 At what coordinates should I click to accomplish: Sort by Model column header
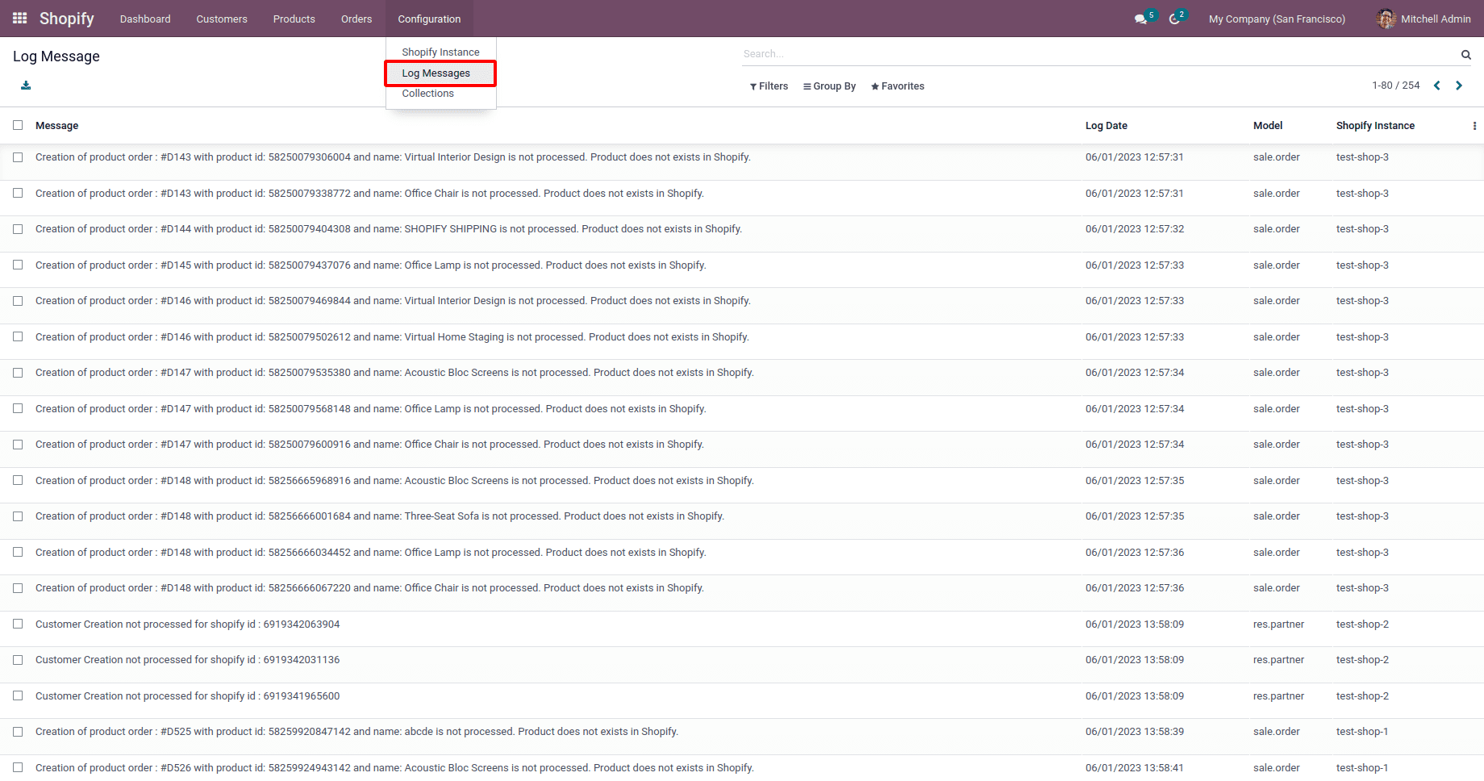(1268, 126)
